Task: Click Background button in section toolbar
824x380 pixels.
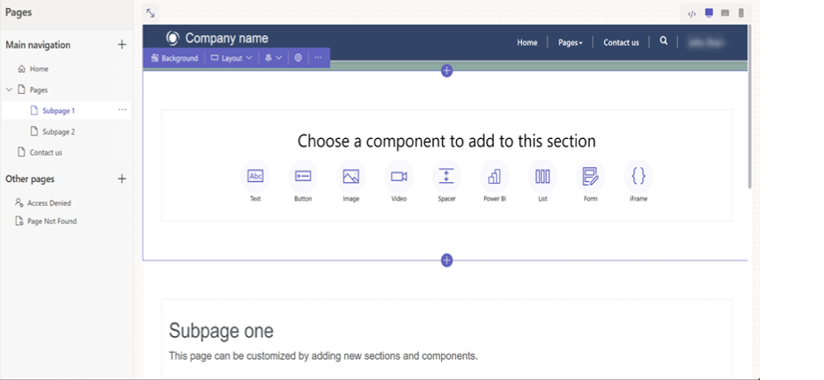Action: [174, 58]
